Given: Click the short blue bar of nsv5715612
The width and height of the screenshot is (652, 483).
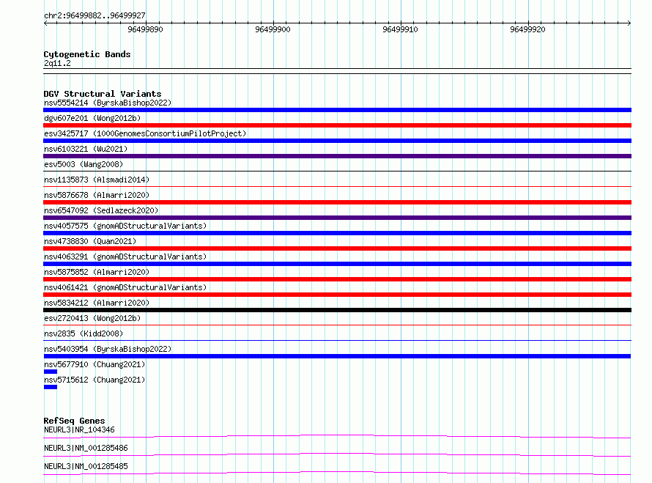Looking at the screenshot, I should [51, 387].
